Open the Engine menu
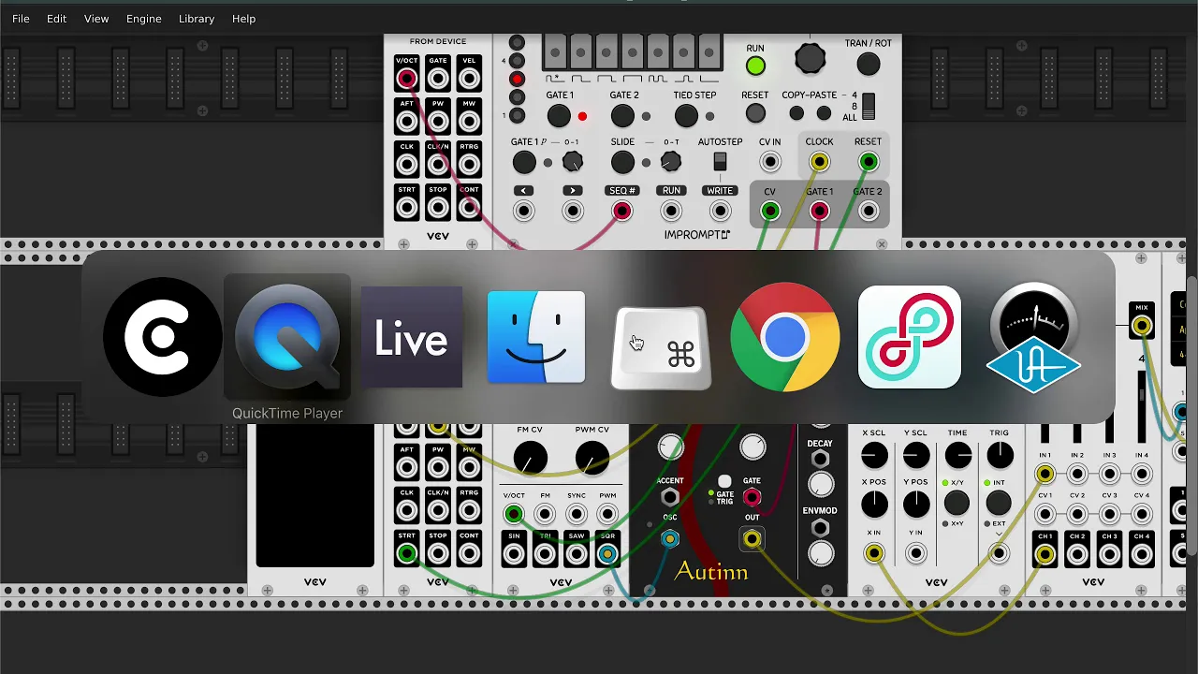Screen dimensions: 1198x674 (144, 19)
